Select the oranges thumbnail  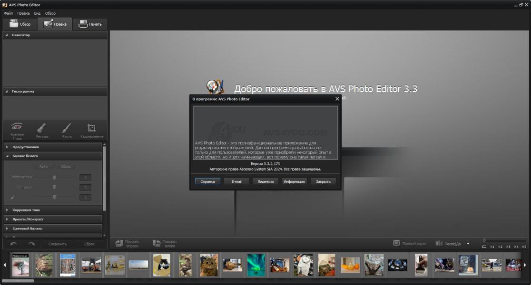point(350,265)
